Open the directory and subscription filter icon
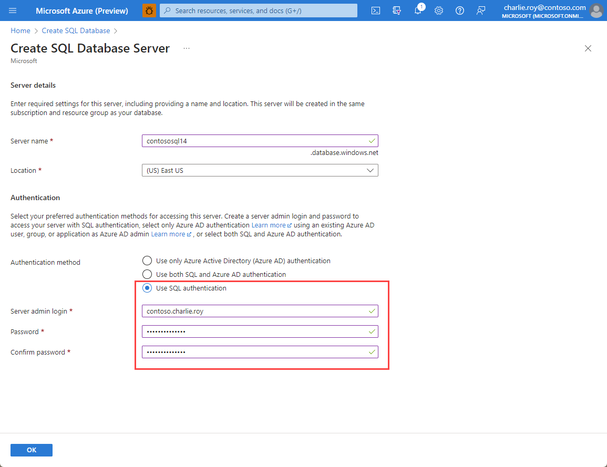Screen dimensions: 607x467 click(x=397, y=11)
